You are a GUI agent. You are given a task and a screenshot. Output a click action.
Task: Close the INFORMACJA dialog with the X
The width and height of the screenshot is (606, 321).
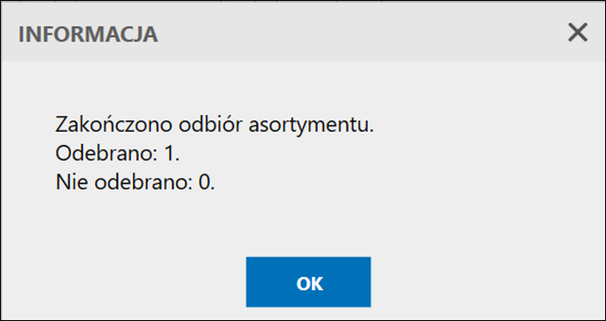(578, 33)
